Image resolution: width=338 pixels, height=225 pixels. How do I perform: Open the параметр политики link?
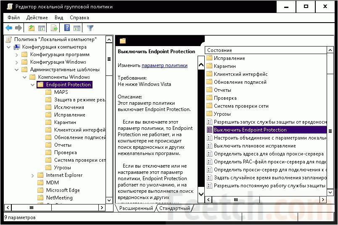point(164,65)
